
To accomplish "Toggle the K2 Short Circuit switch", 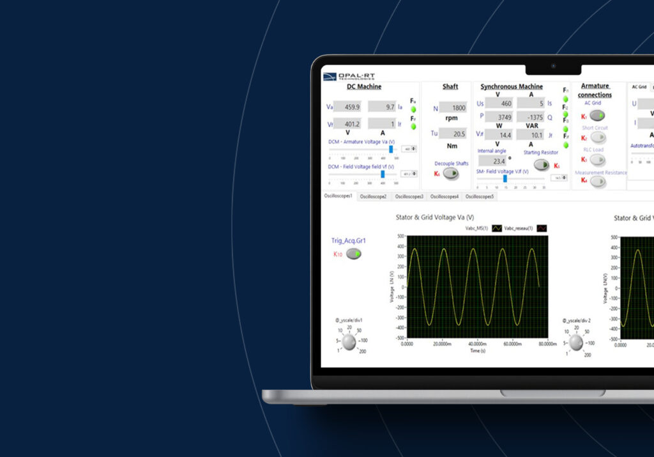I will click(x=598, y=137).
